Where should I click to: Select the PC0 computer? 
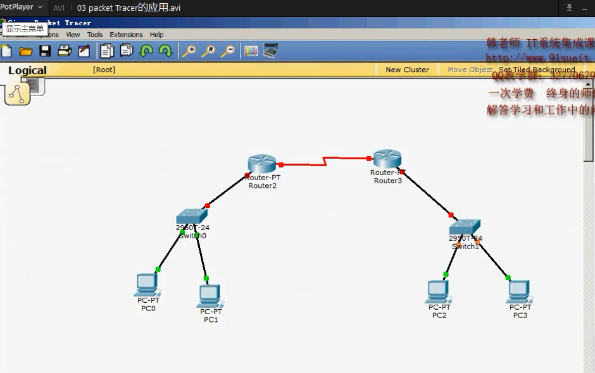point(147,284)
